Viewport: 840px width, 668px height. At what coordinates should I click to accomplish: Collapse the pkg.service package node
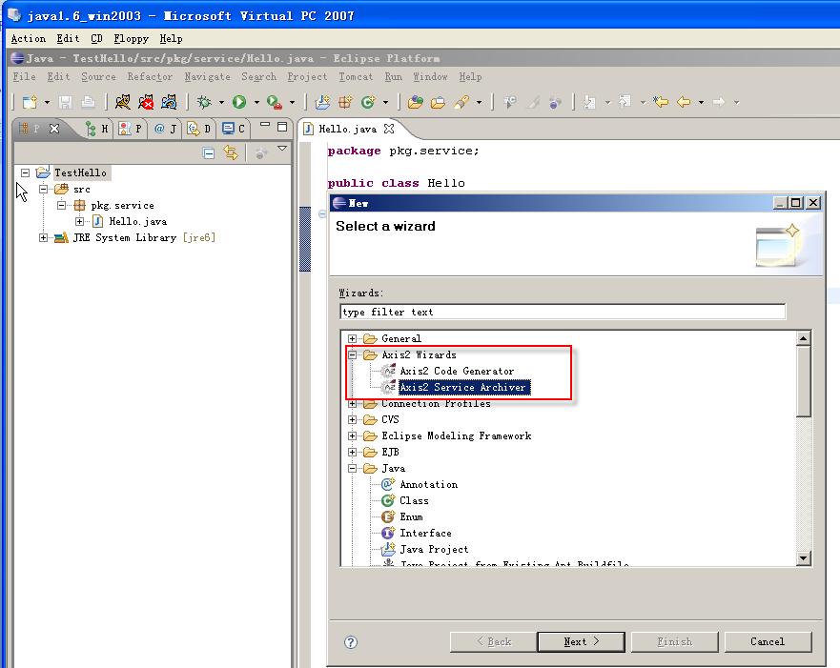pyautogui.click(x=62, y=205)
